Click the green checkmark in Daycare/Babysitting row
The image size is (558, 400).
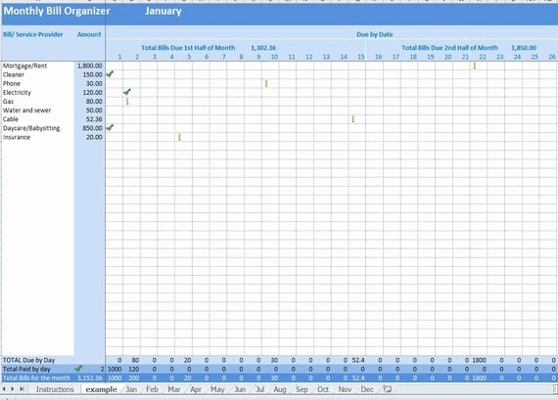[x=110, y=127]
